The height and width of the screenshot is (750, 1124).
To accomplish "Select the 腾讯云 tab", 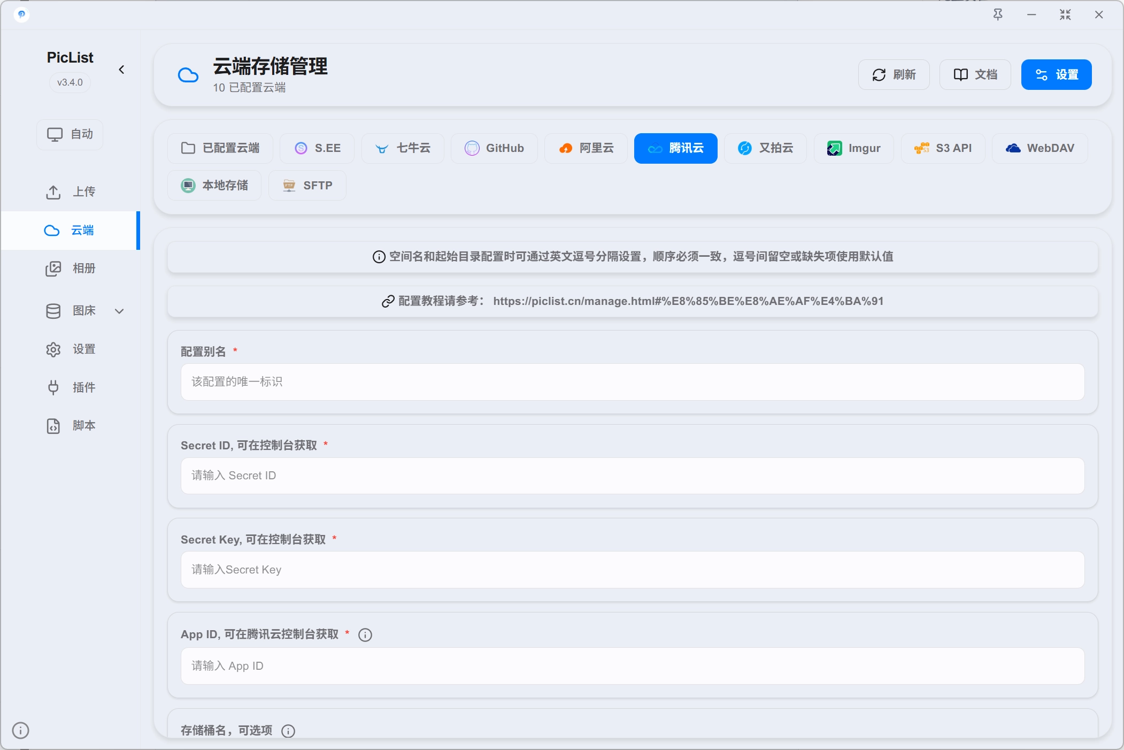I will point(676,148).
